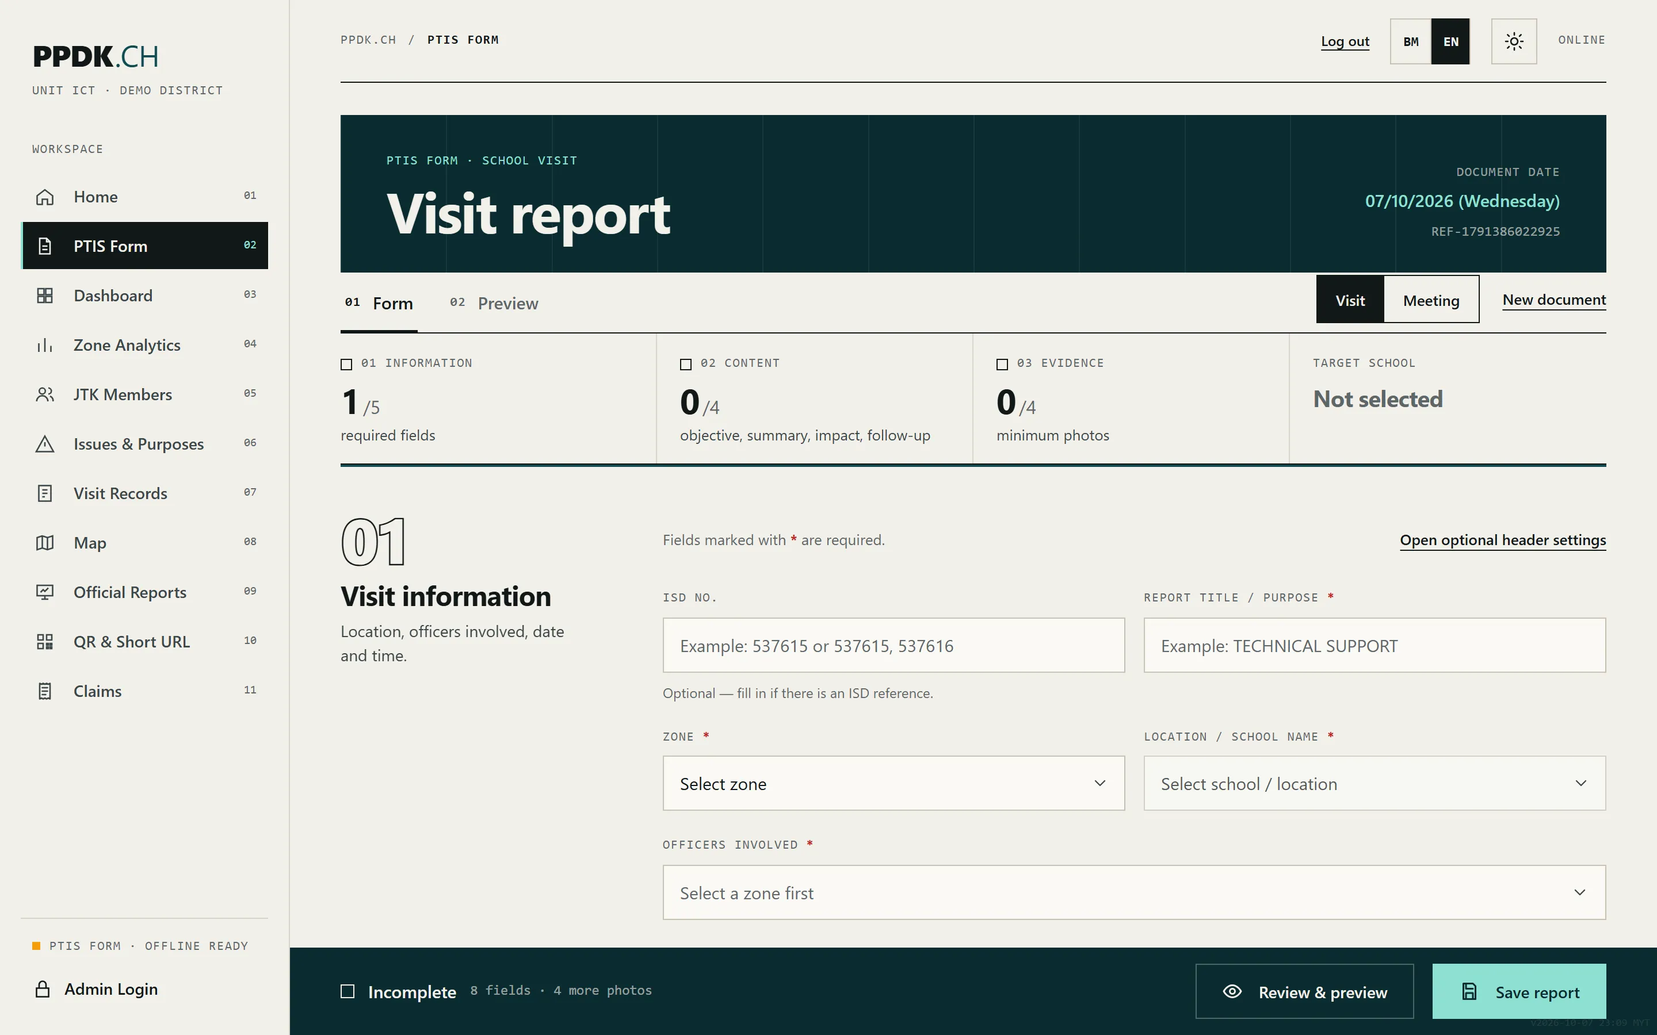
Task: Click the Incomplete status checkbox
Action: click(x=348, y=991)
